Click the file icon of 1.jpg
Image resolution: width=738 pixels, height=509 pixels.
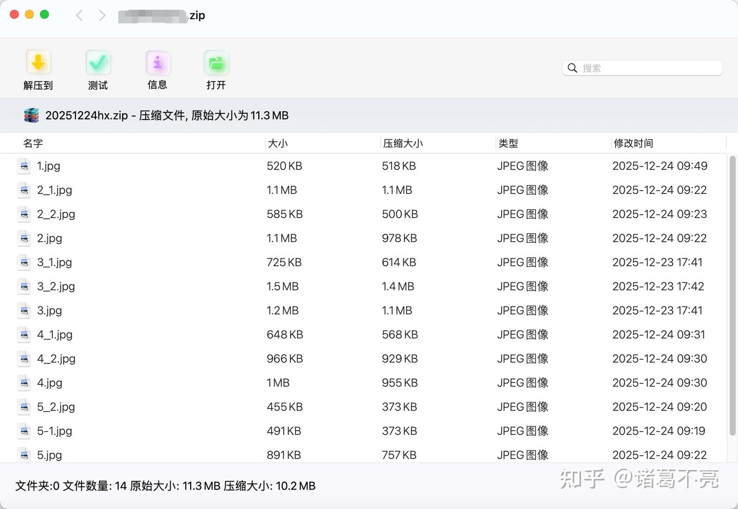tap(24, 166)
